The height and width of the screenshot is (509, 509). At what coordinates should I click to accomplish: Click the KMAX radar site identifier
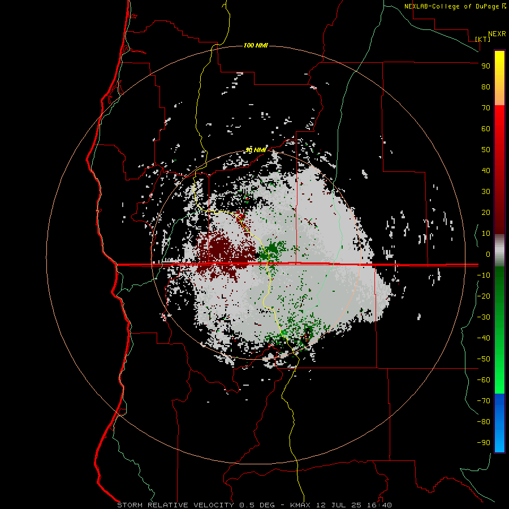click(300, 505)
